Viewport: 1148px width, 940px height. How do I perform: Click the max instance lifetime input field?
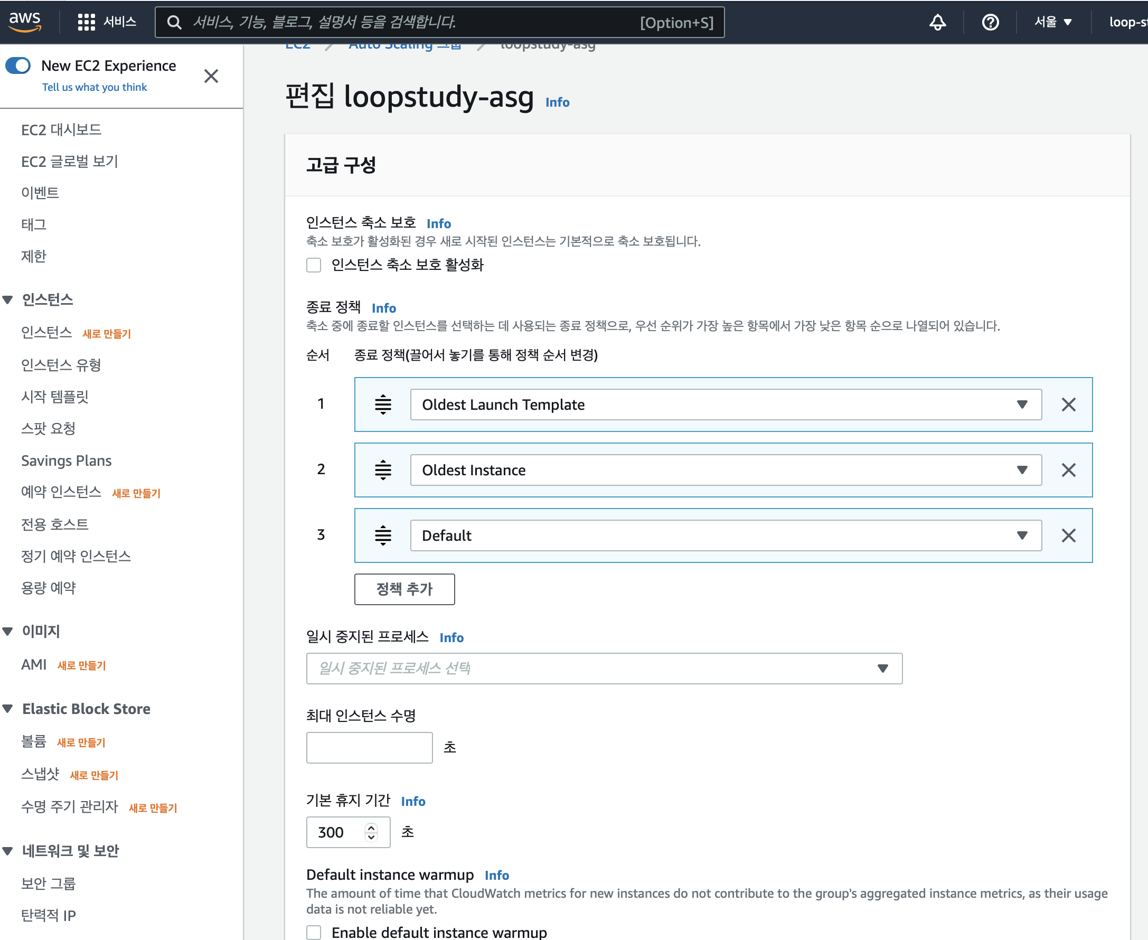pyautogui.click(x=369, y=747)
